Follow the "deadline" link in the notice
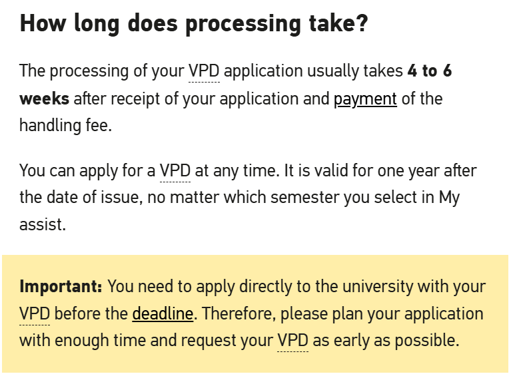Screen dimensions: 515x388 click(163, 313)
